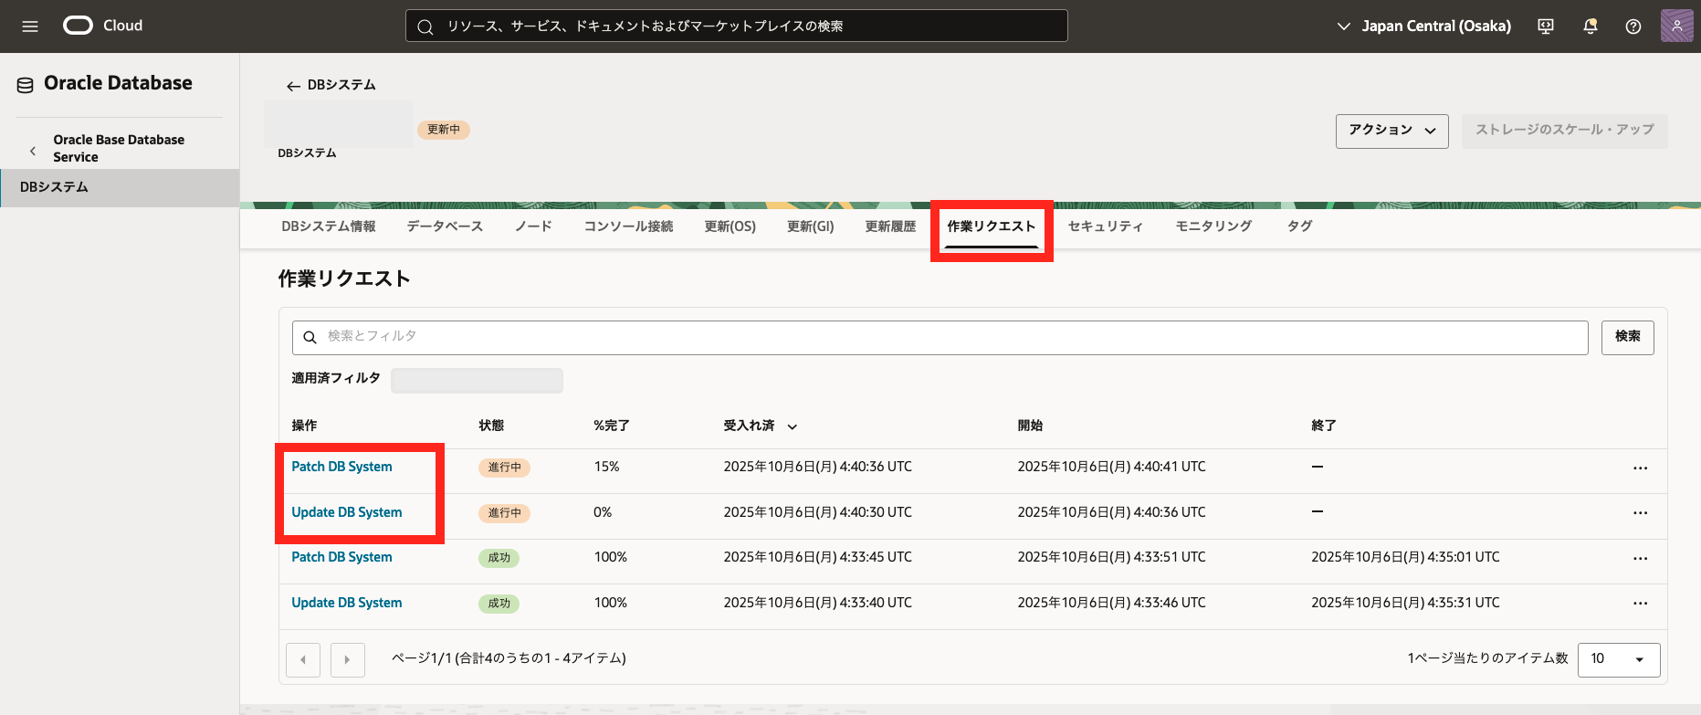This screenshot has width=1701, height=715.
Task: Open the hamburger navigation menu
Action: 30,26
